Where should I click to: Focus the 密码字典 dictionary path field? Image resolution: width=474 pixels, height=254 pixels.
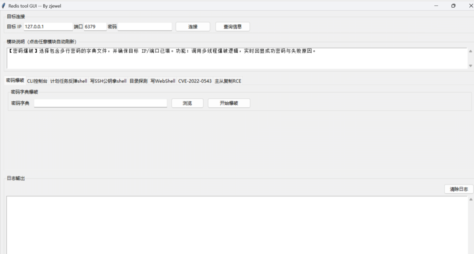(x=100, y=103)
